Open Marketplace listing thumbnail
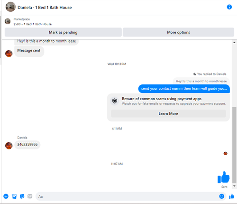 coord(8,21)
